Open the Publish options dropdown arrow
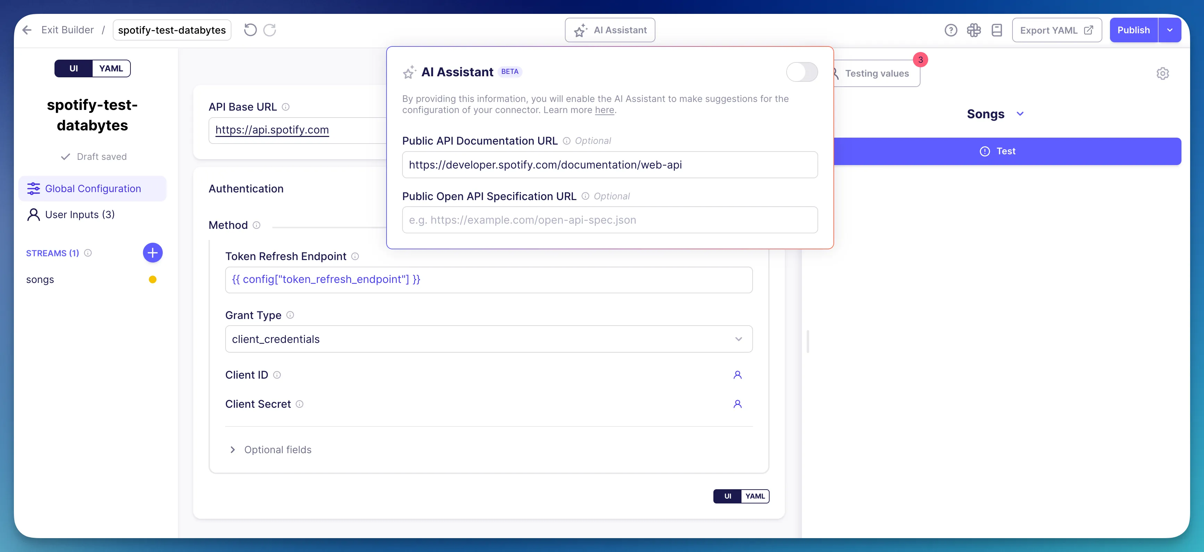The width and height of the screenshot is (1204, 552). click(x=1169, y=31)
